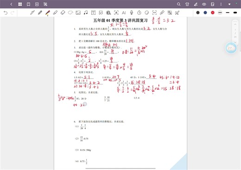Activate the scan capture tool
This screenshot has height=170, width=241.
click(x=154, y=13)
